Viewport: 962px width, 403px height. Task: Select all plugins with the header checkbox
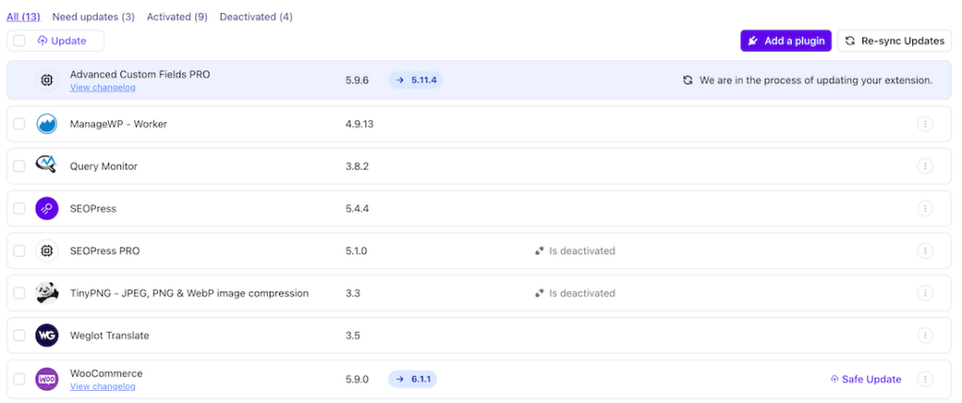click(x=20, y=41)
